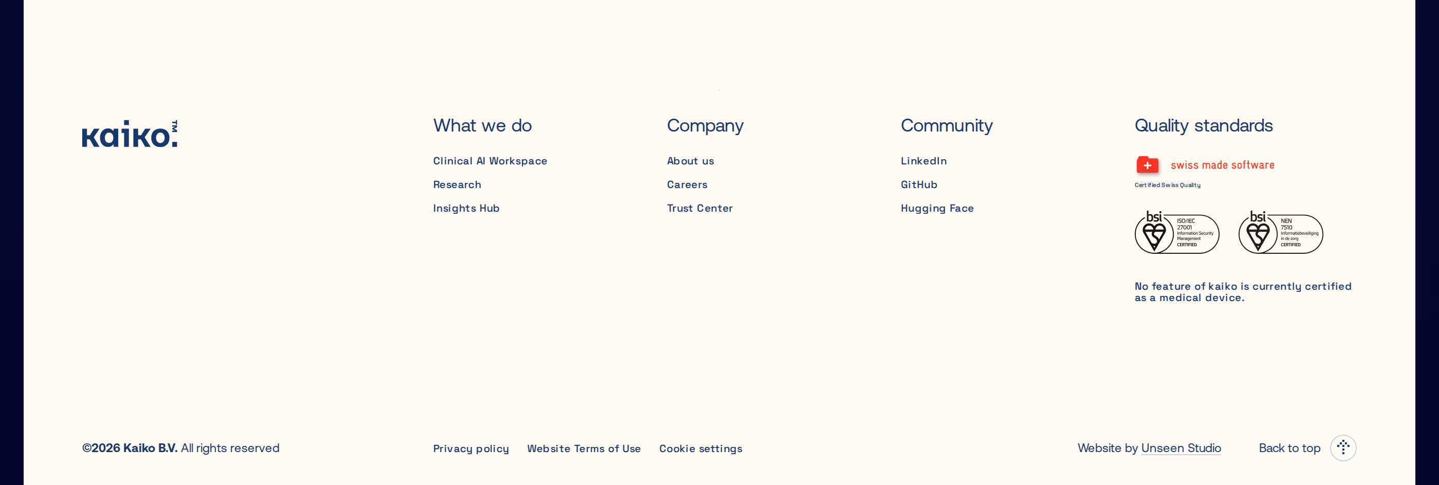Open the GitHub community link
The width and height of the screenshot is (1439, 485).
tap(919, 184)
